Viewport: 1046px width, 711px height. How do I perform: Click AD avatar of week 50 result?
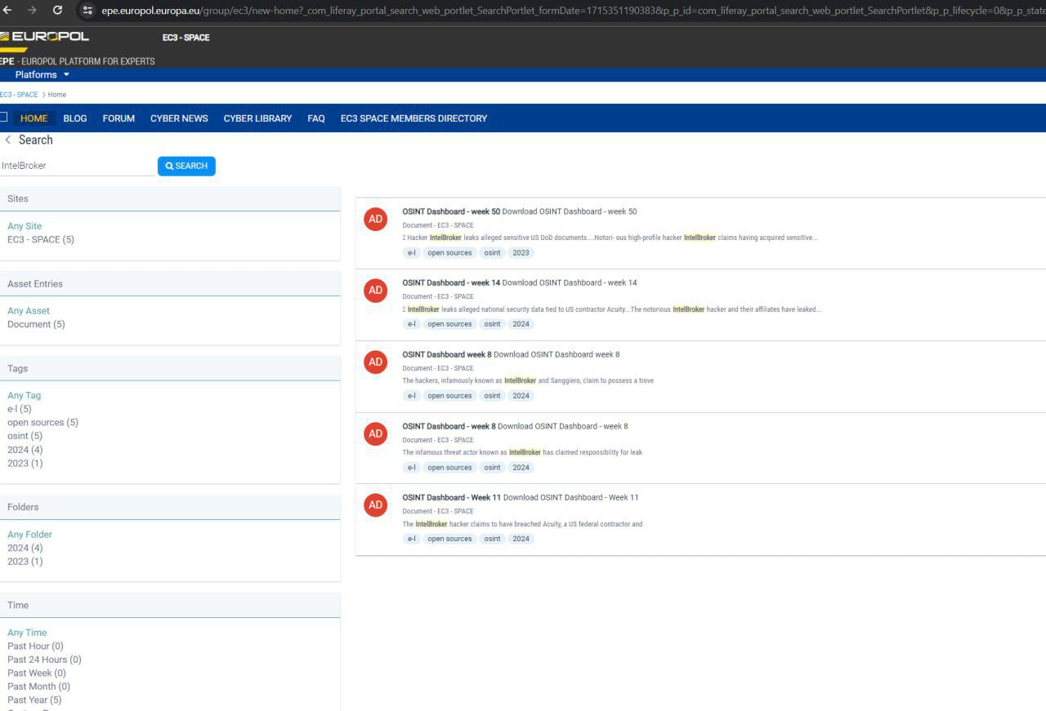click(375, 219)
